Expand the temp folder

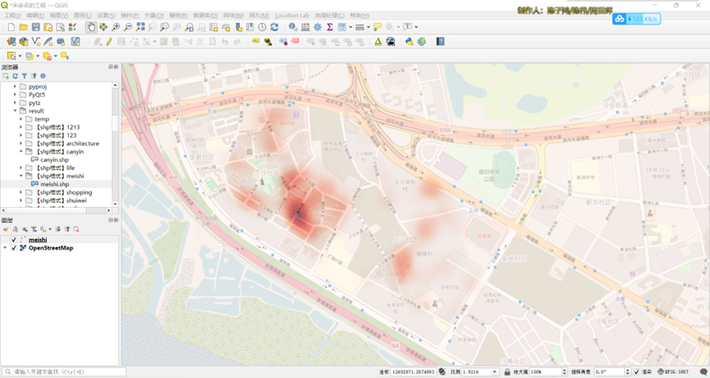click(21, 119)
